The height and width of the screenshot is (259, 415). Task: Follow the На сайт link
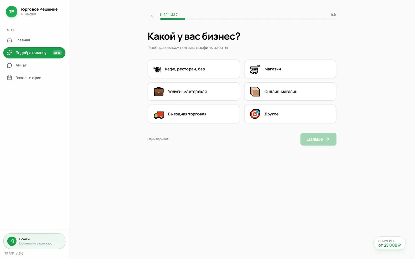28,14
